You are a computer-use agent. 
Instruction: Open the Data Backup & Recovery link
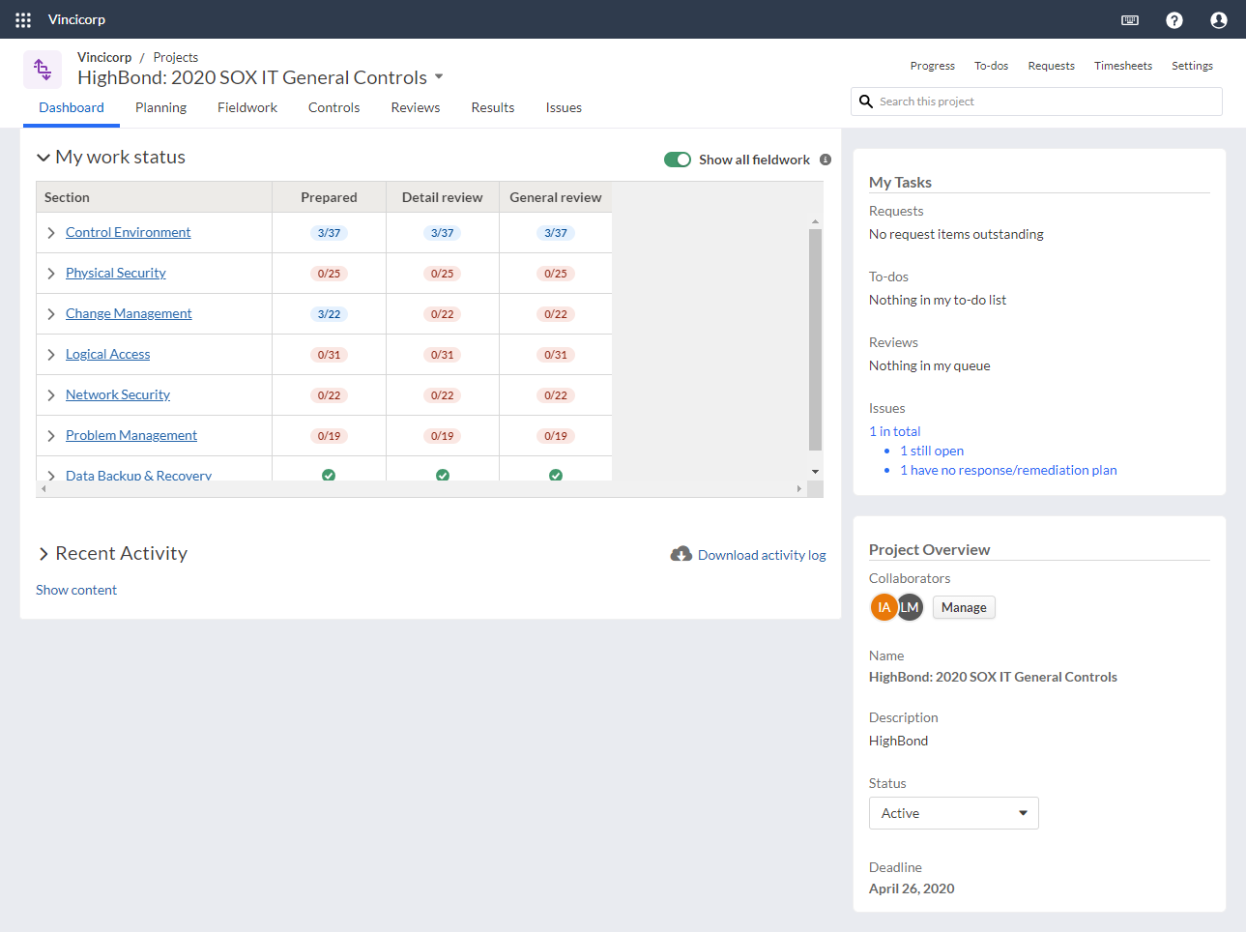click(x=138, y=475)
